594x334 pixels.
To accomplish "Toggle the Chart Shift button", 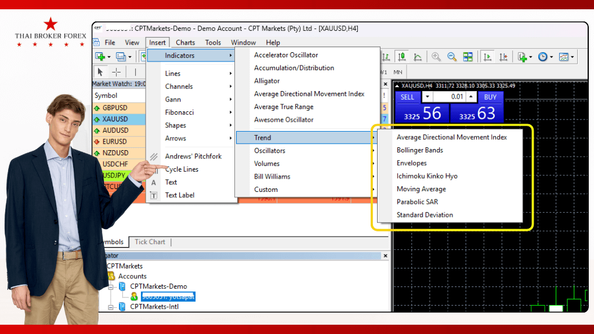I will tap(504, 57).
